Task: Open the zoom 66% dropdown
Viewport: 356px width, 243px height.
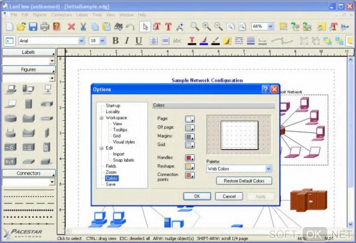Action: pos(270,26)
